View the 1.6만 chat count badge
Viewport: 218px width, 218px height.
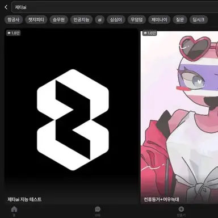(x=150, y=33)
